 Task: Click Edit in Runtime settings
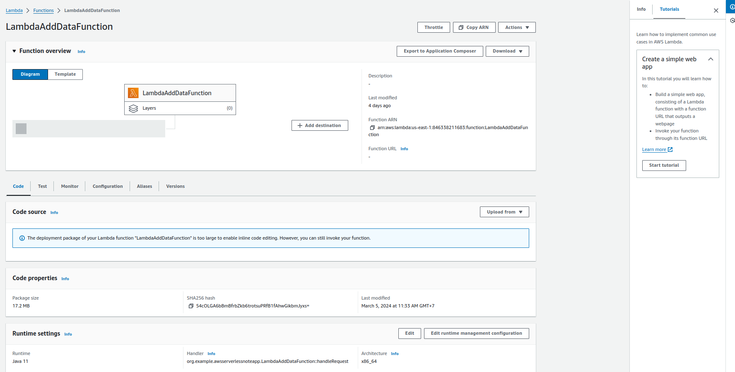pyautogui.click(x=410, y=334)
